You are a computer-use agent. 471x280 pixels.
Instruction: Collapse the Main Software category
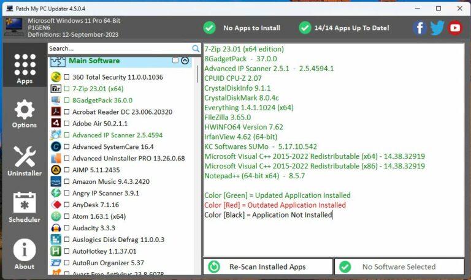[185, 61]
